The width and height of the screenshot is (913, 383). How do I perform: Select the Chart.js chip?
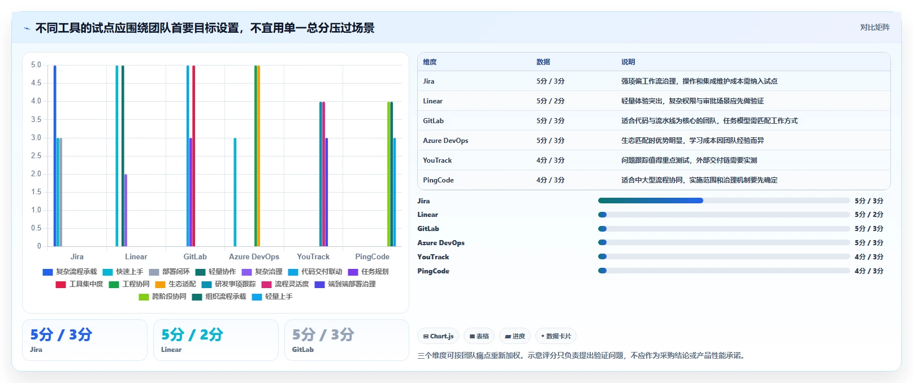pos(438,336)
